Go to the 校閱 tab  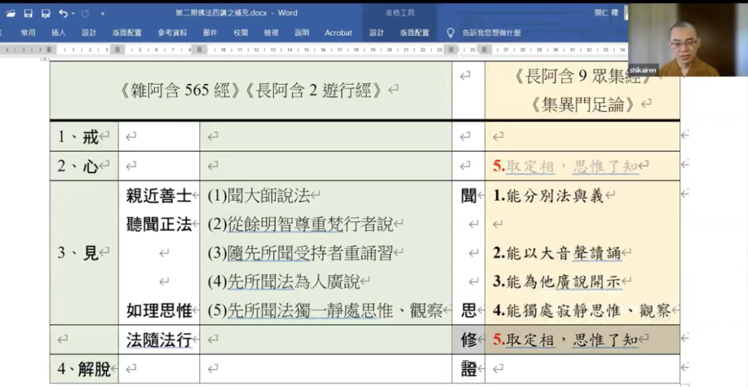pos(240,33)
